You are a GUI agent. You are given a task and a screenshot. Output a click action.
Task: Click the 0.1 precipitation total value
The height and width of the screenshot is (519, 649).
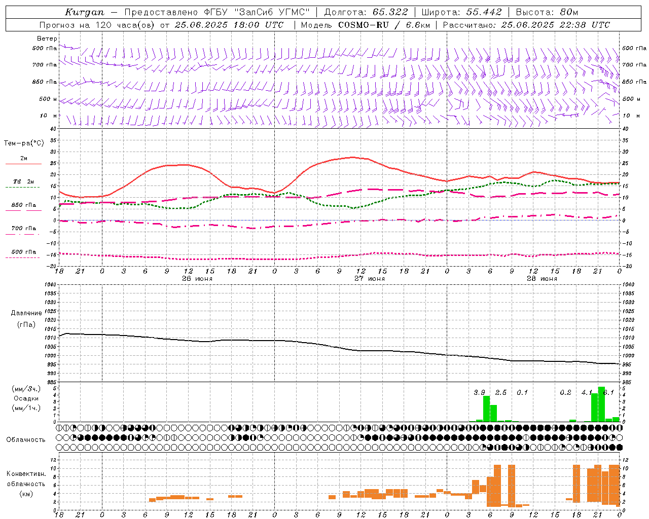point(522,393)
